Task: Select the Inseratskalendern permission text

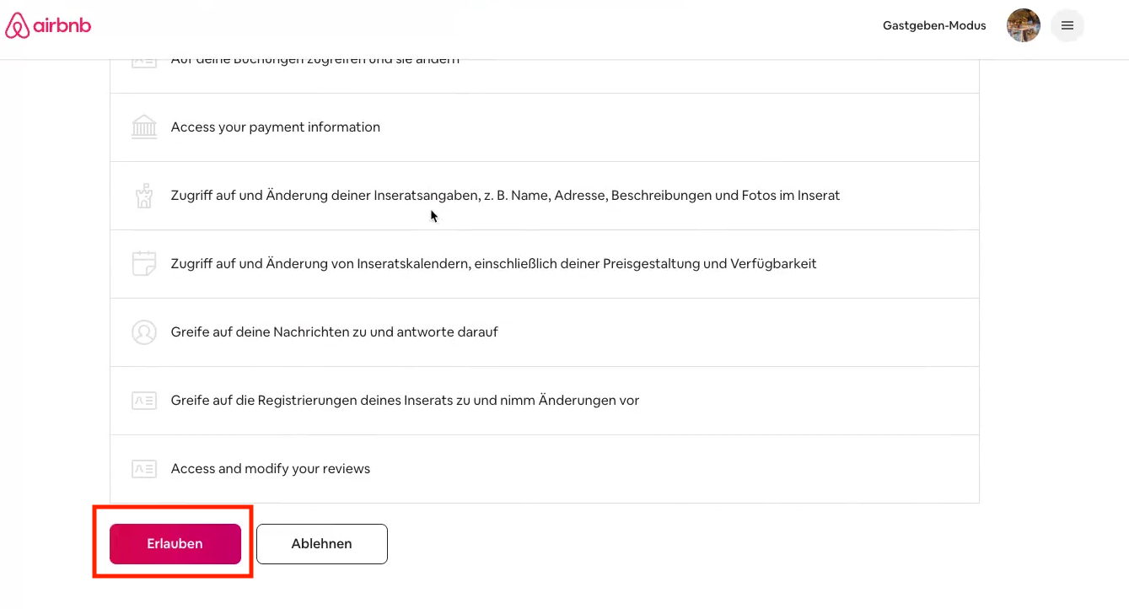Action: (x=493, y=264)
